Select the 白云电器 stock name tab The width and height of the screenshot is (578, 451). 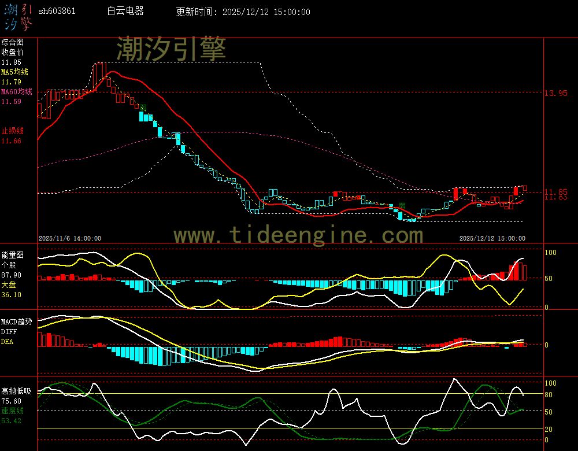pos(125,10)
